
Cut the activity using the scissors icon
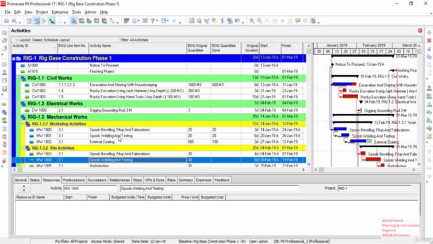[x=429, y=49]
